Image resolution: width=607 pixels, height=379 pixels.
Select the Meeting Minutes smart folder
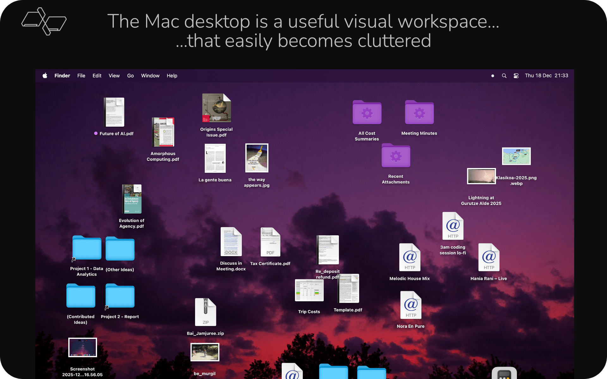click(420, 112)
